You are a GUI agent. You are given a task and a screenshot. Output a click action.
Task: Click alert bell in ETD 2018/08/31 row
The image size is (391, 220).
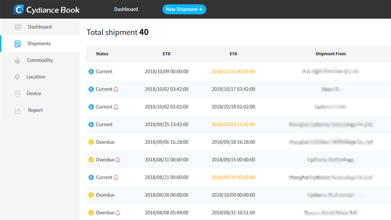click(x=118, y=160)
